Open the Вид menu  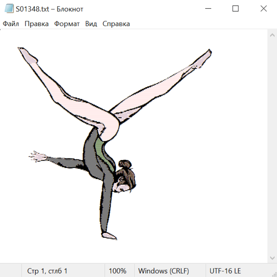[91, 24]
